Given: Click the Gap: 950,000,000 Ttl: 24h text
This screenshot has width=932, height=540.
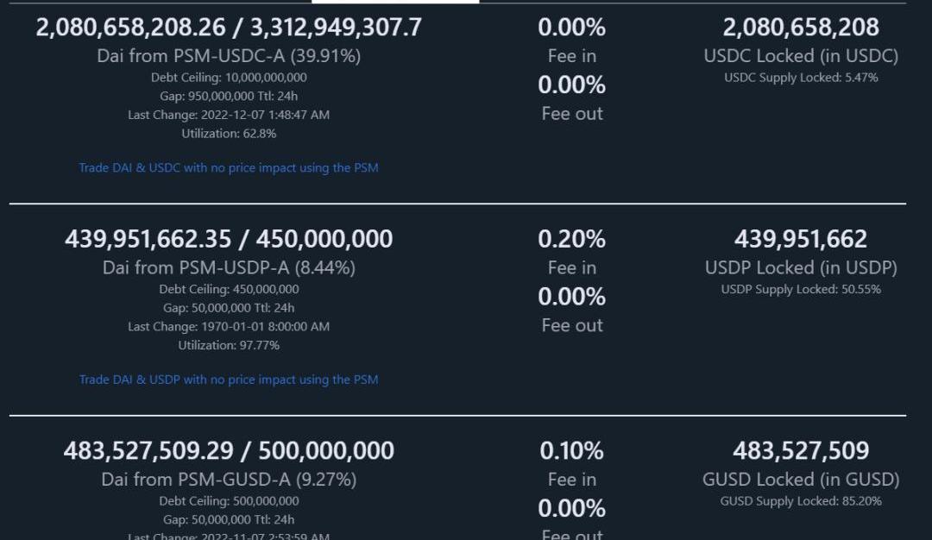Looking at the screenshot, I should click(229, 97).
